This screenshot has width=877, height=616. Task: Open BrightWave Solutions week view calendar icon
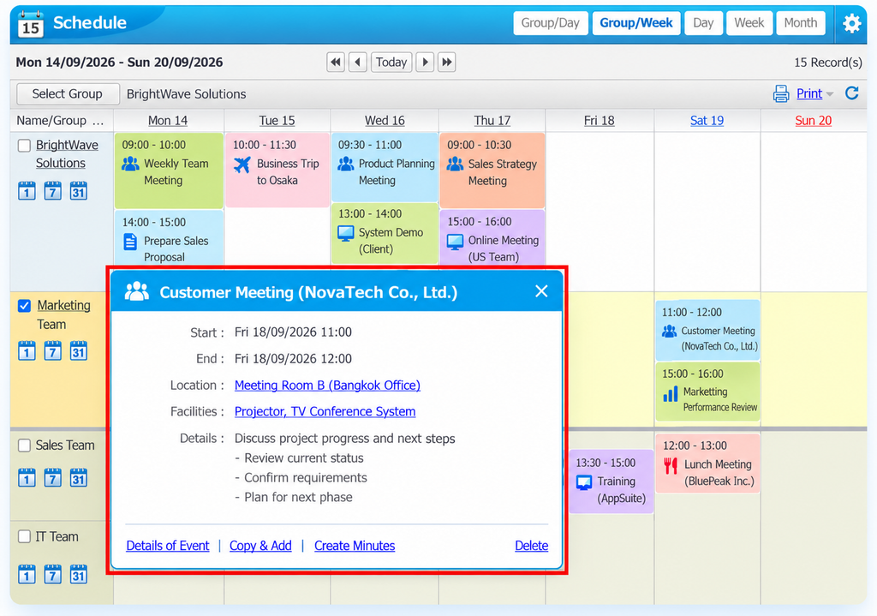point(52,191)
